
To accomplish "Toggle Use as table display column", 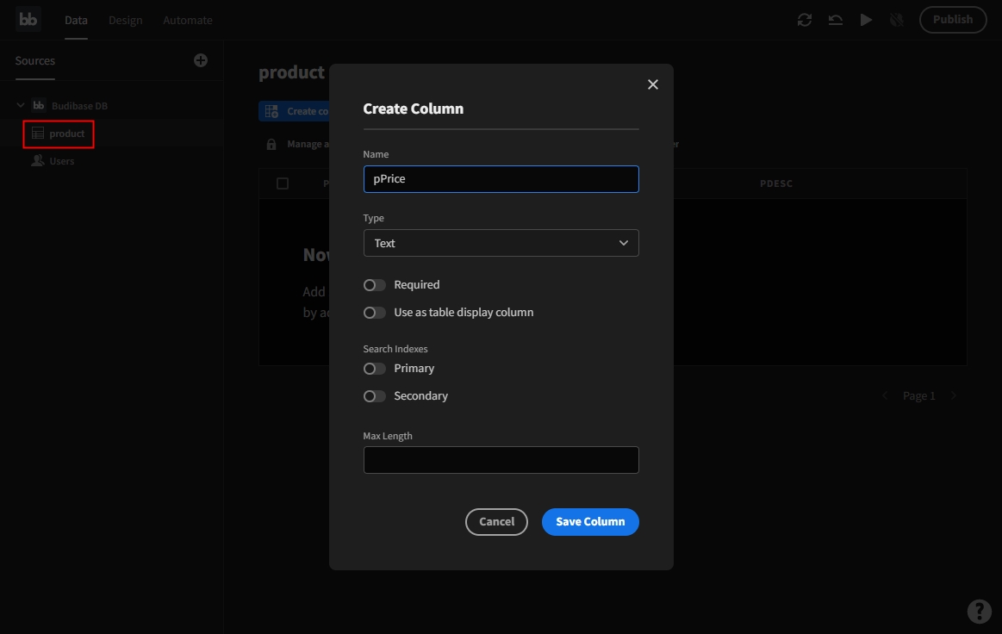I will click(x=375, y=313).
